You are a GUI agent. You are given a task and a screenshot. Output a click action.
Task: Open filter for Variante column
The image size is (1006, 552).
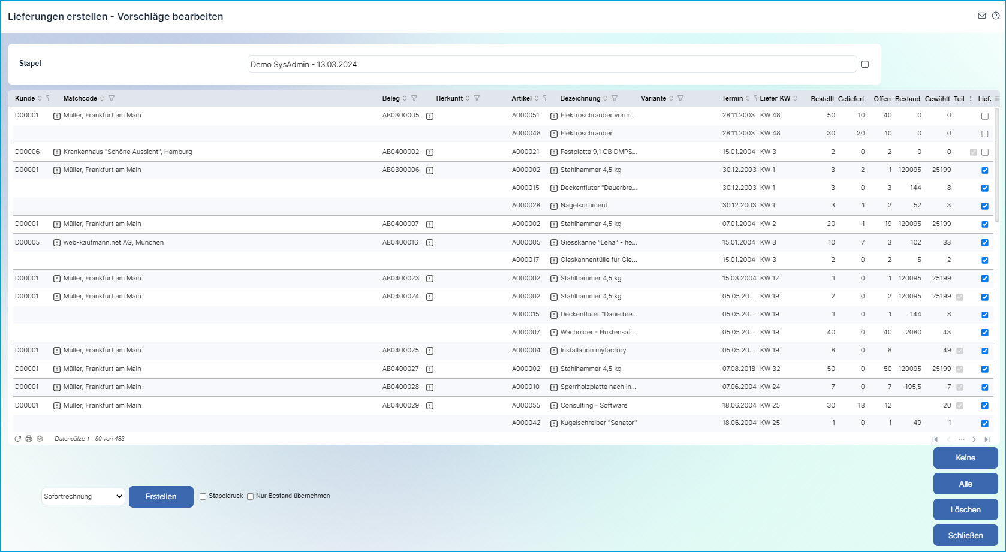[x=680, y=98]
